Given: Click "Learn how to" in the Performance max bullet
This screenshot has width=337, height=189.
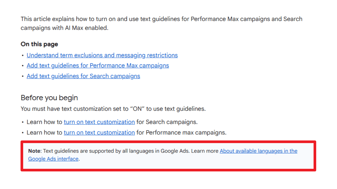Looking at the screenshot, I should tap(44, 133).
